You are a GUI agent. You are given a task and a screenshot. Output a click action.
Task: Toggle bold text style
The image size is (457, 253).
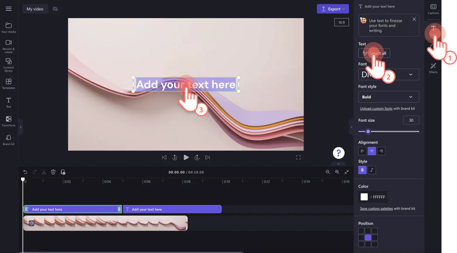pyautogui.click(x=362, y=170)
